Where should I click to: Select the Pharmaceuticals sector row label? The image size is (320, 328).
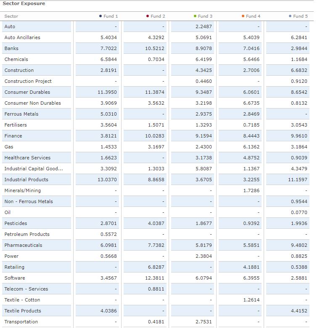pyautogui.click(x=23, y=245)
